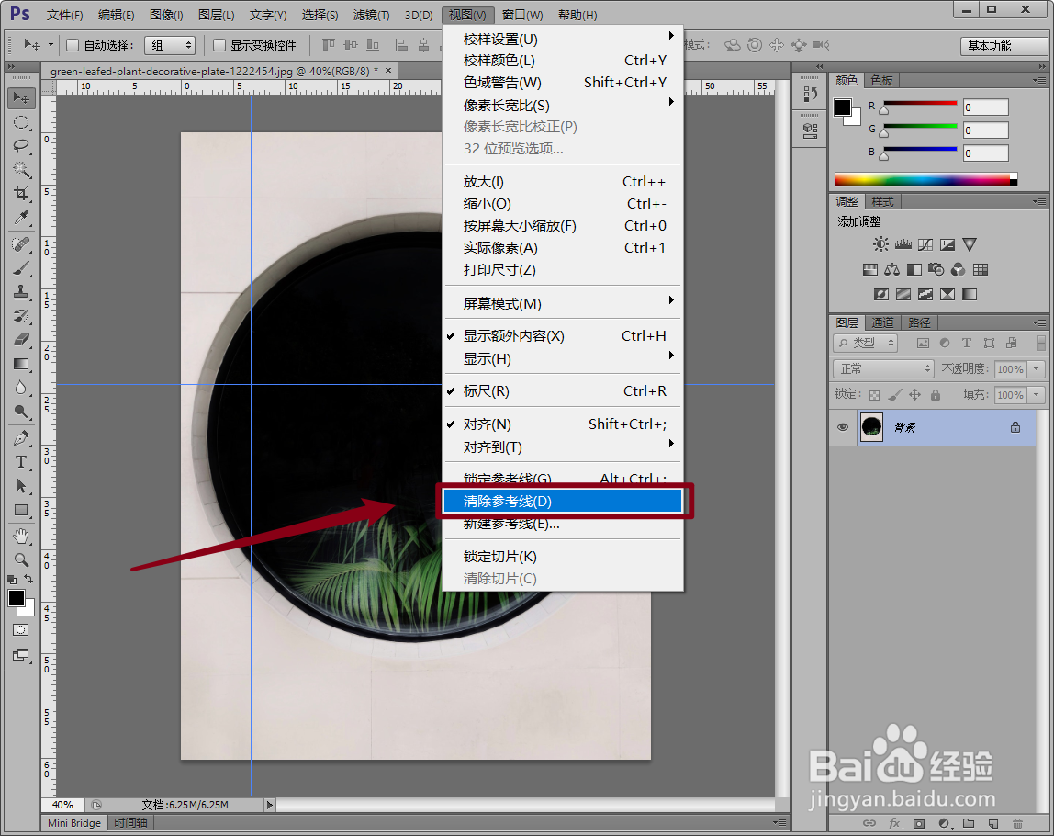Select the Horizontal Type tool
The width and height of the screenshot is (1054, 836).
(20, 462)
